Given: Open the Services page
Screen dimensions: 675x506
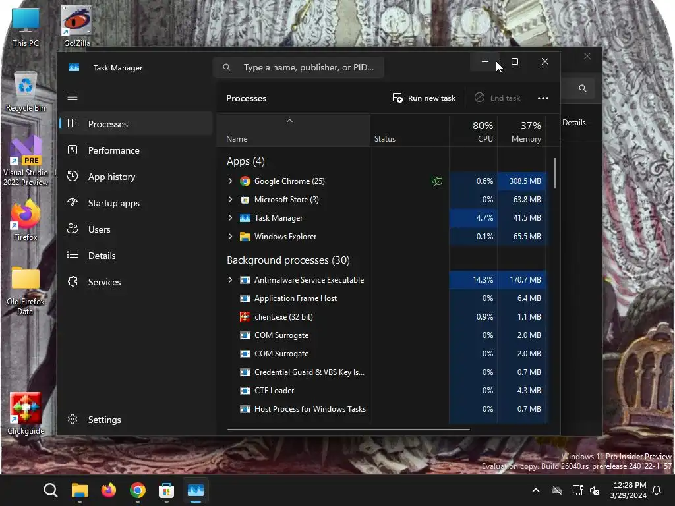Looking at the screenshot, I should (136, 282).
